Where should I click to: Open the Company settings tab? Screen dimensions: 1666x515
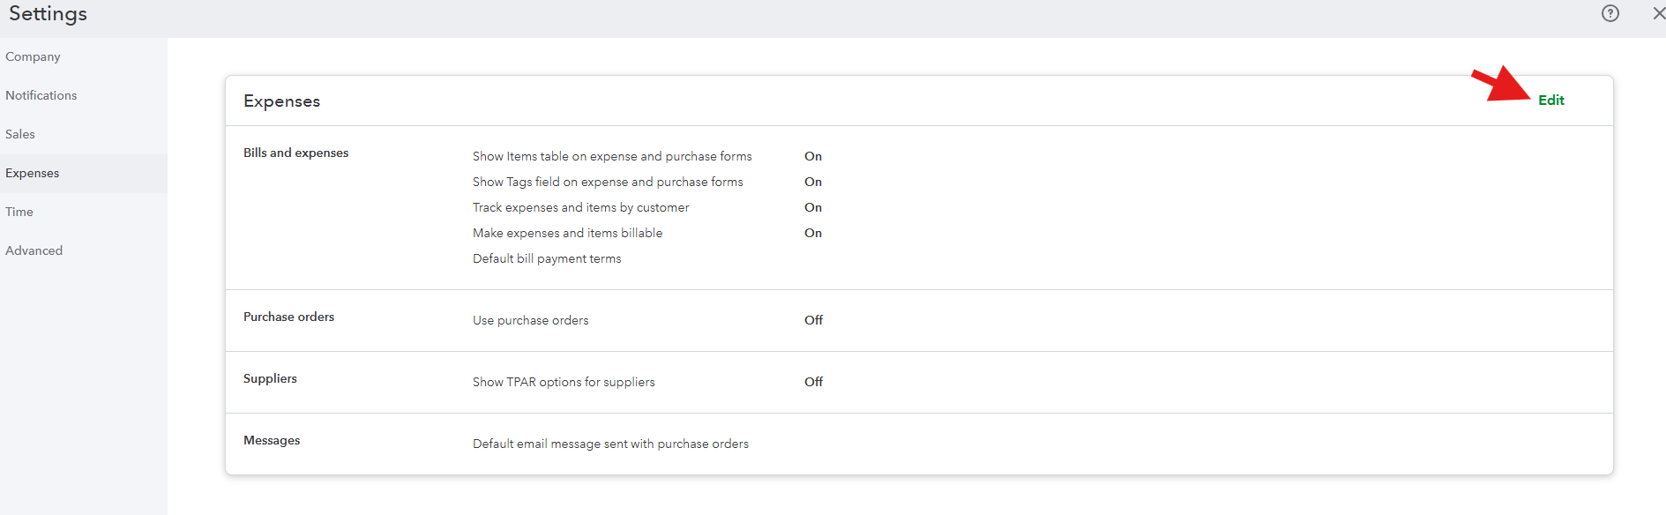pyautogui.click(x=33, y=56)
